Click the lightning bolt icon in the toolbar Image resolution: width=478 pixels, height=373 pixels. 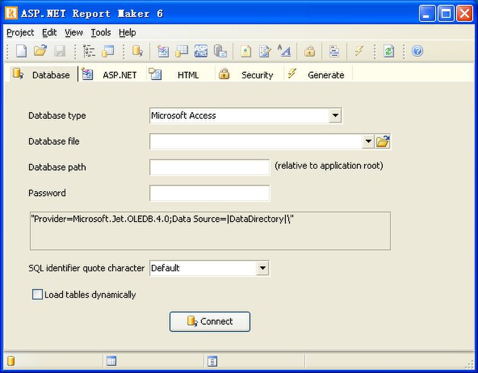tap(359, 51)
